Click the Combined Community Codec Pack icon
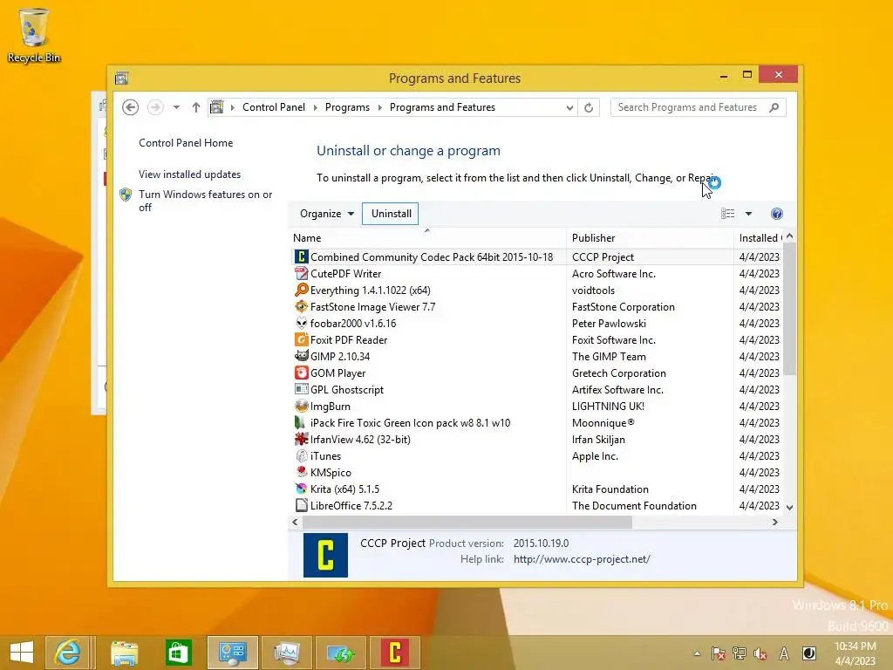The width and height of the screenshot is (893, 670). coord(301,257)
